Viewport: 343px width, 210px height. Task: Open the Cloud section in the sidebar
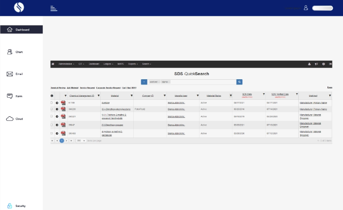14,119
